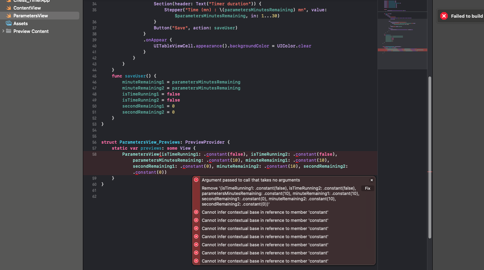
Task: Click the Swift file icon beside ContentView
Action: [8, 8]
